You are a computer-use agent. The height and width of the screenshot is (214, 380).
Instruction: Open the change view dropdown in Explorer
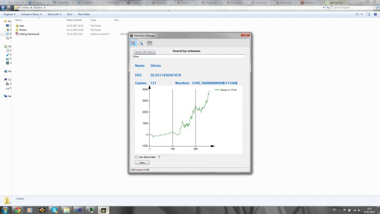tap(361, 14)
